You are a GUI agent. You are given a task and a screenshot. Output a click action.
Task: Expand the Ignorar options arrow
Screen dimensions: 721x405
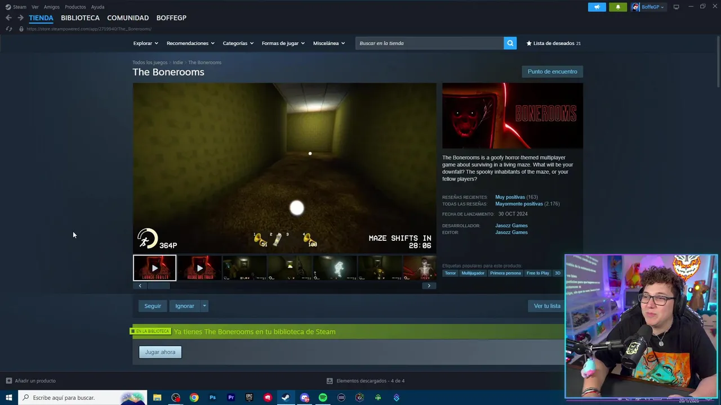[204, 306]
